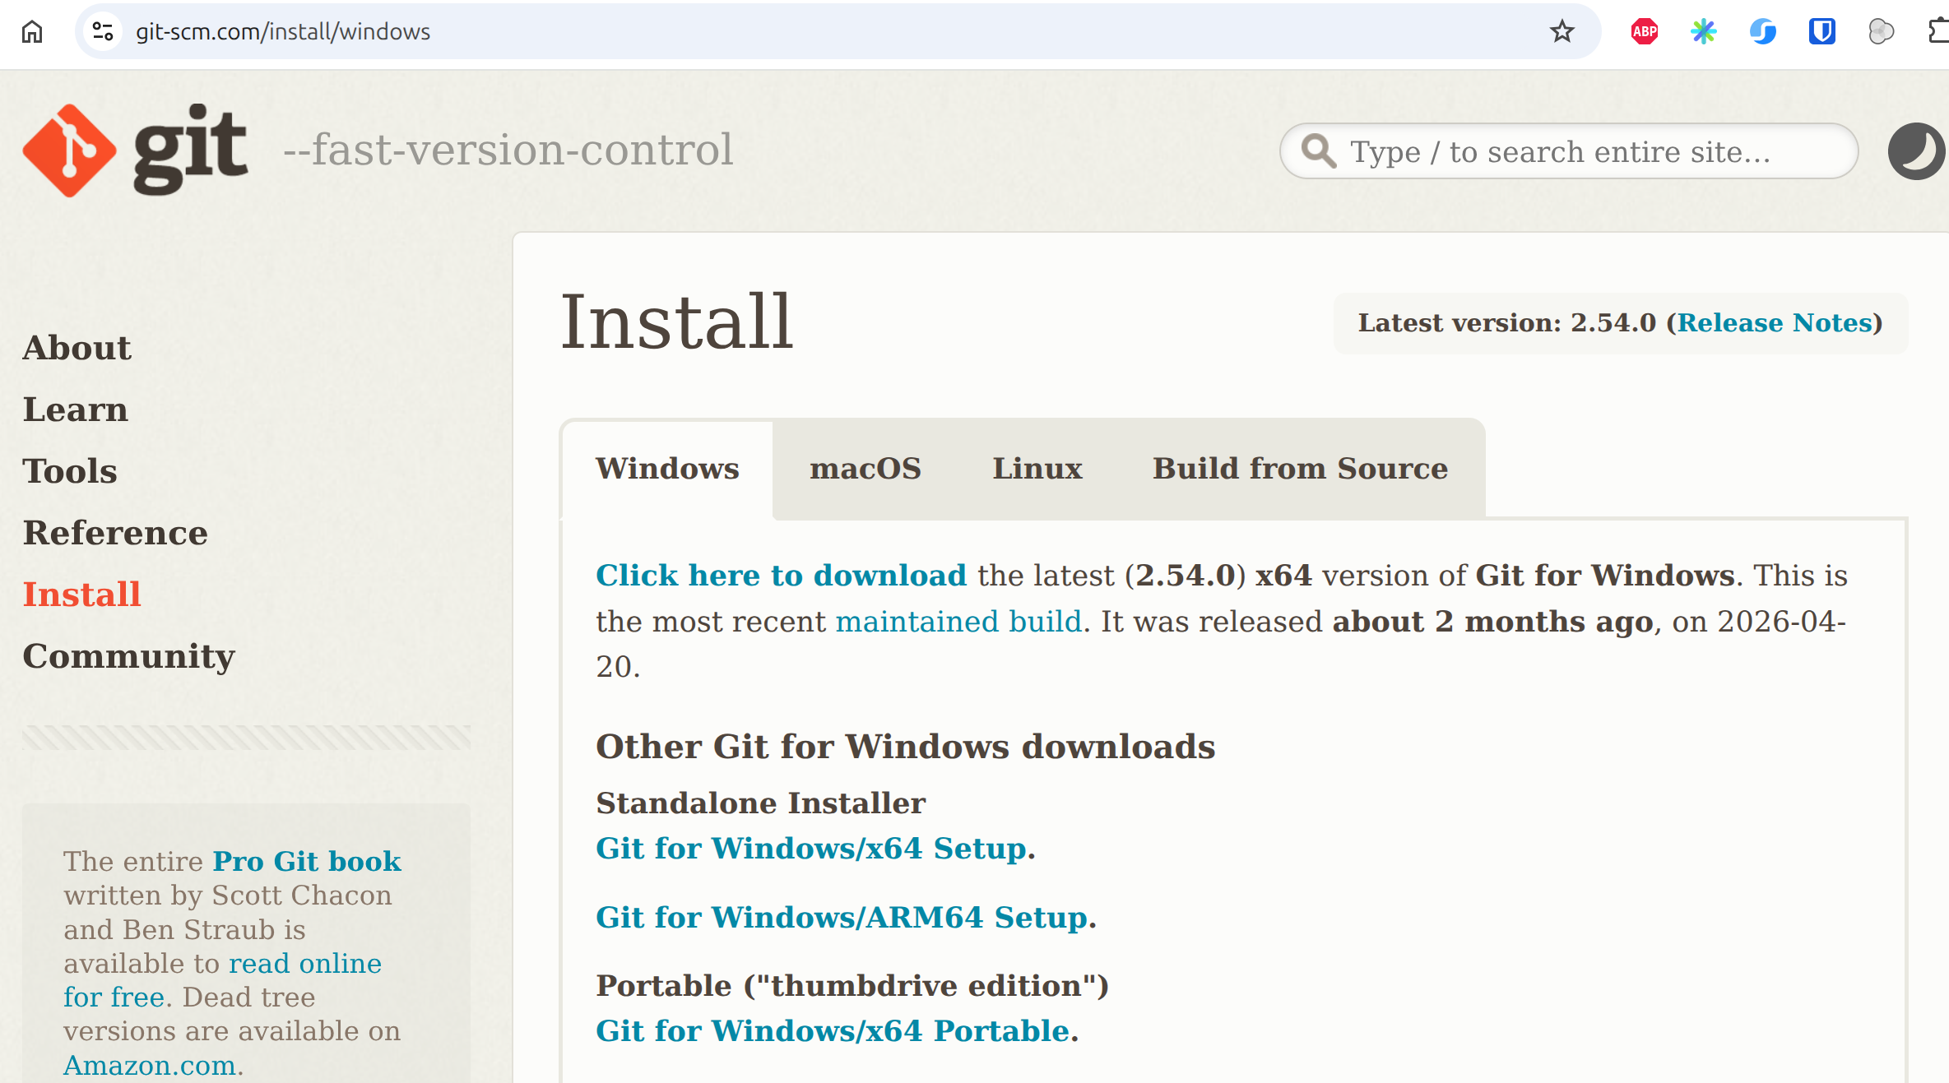Click the 'Click here to download' link

(x=782, y=576)
